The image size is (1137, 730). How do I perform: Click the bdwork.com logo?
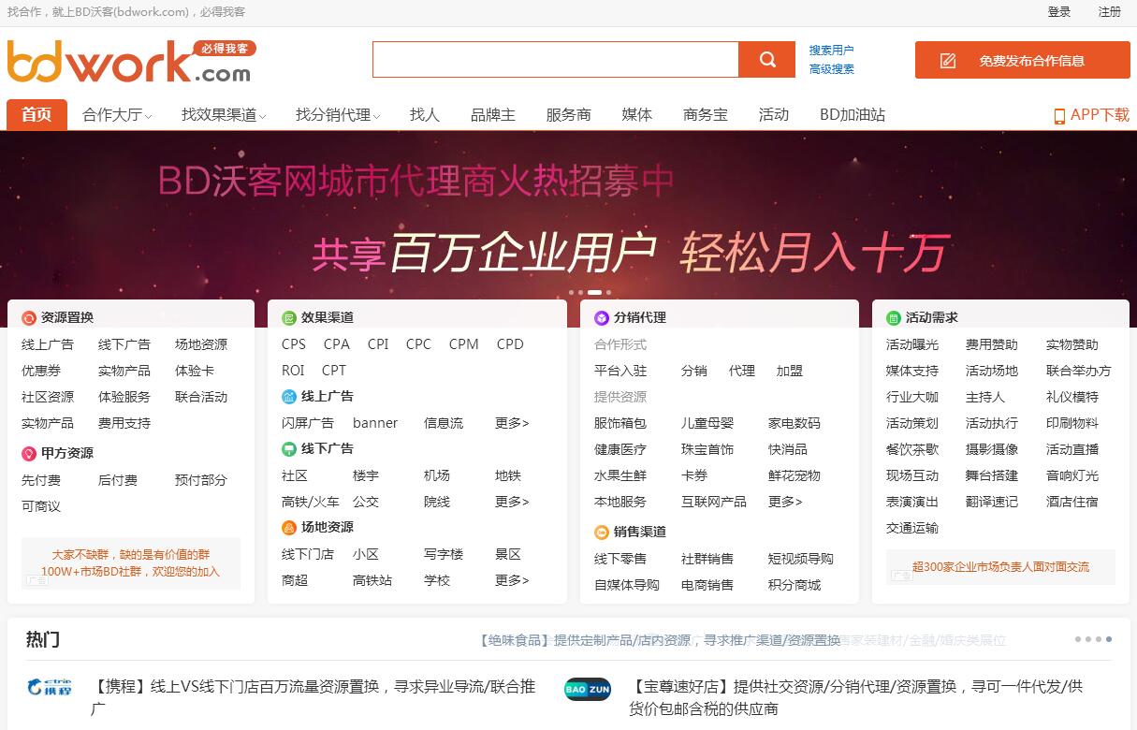[x=129, y=62]
